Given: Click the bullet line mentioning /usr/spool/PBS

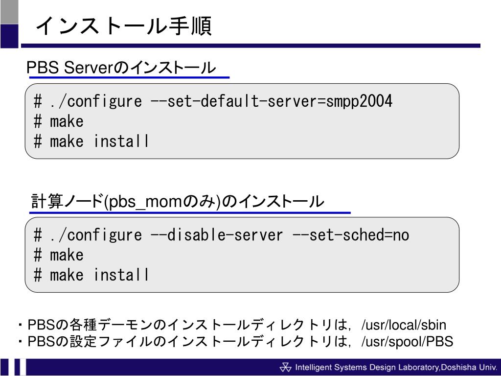Looking at the screenshot, I should tap(235, 341).
